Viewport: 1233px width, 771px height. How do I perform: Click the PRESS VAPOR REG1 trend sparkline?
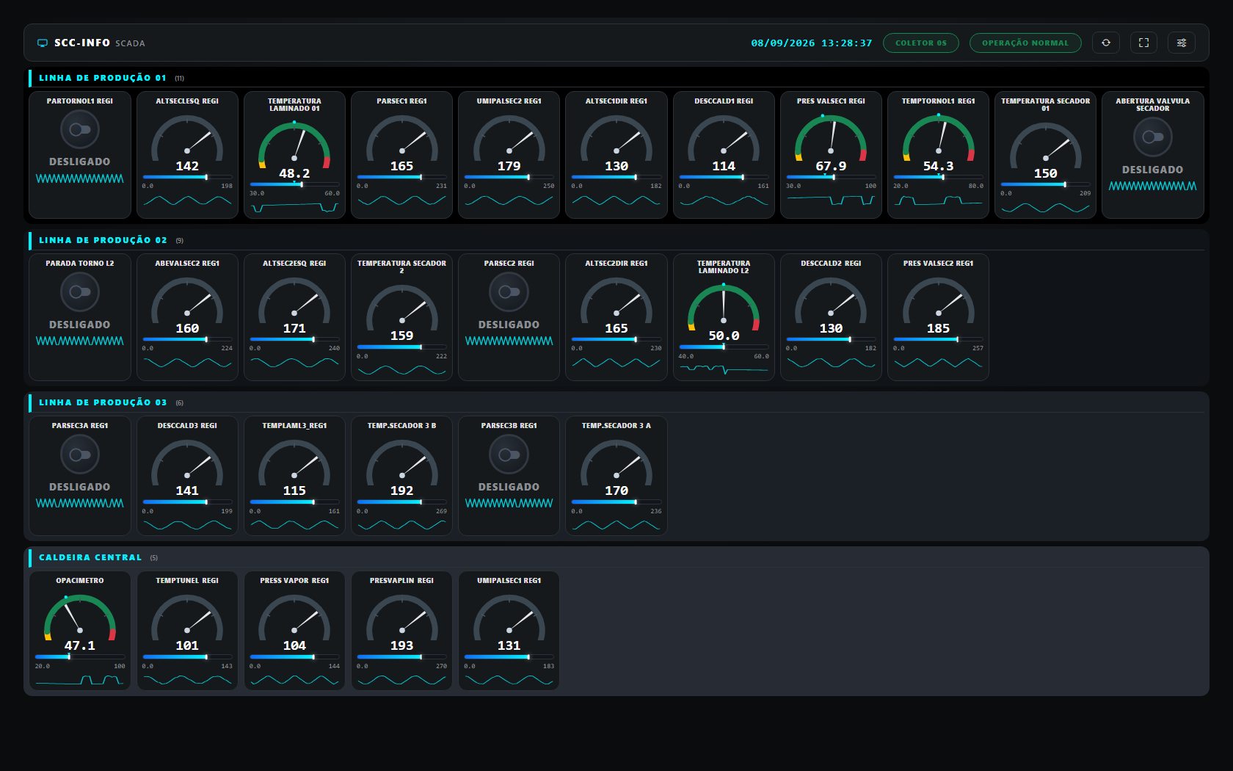pyautogui.click(x=294, y=680)
